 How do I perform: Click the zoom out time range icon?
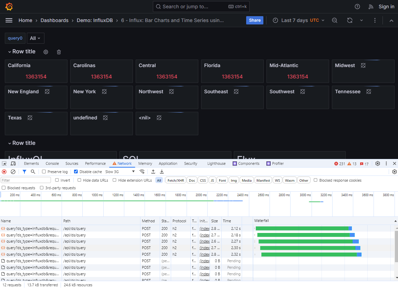(x=334, y=20)
